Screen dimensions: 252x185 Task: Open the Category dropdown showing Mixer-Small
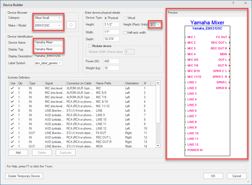[48, 18]
